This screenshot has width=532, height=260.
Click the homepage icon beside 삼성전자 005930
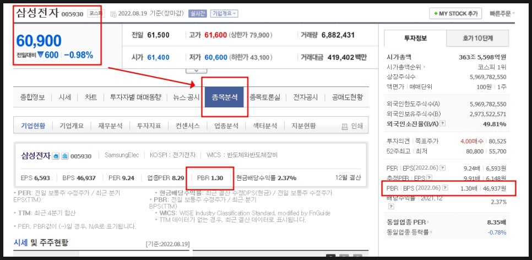[56, 156]
